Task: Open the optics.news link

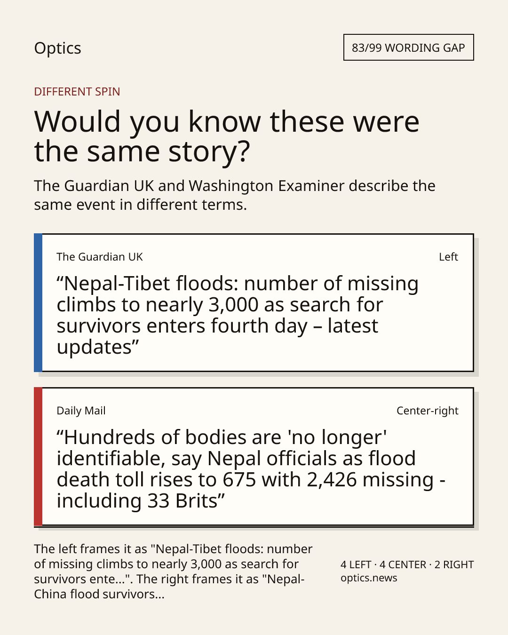Action: tap(369, 578)
